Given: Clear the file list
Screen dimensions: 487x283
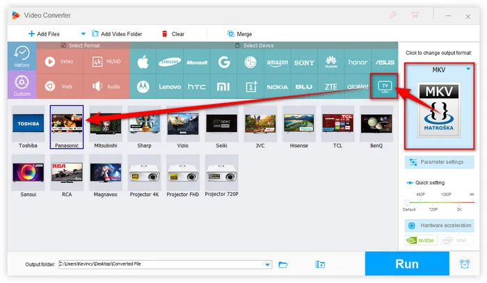Looking at the screenshot, I should click(173, 34).
